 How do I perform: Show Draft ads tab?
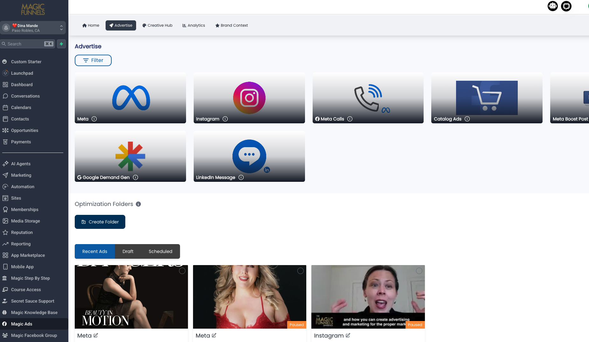pyautogui.click(x=128, y=251)
